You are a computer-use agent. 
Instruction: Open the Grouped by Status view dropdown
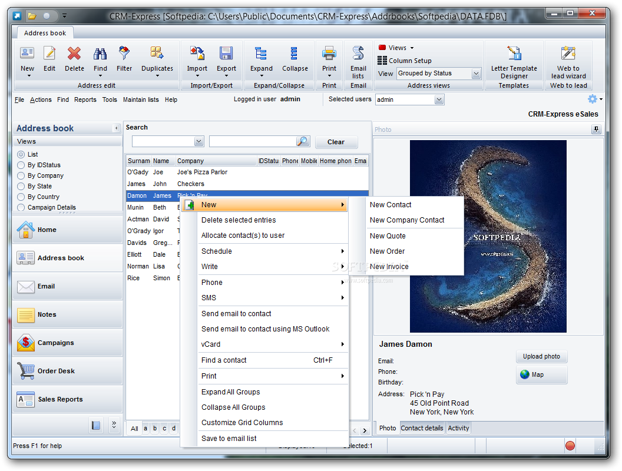coord(476,74)
